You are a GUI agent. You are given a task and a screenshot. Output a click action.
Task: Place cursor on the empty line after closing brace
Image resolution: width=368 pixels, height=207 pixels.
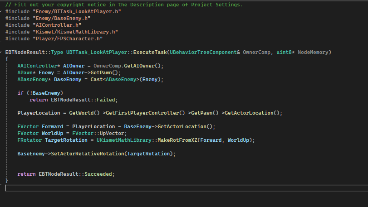tap(91, 188)
